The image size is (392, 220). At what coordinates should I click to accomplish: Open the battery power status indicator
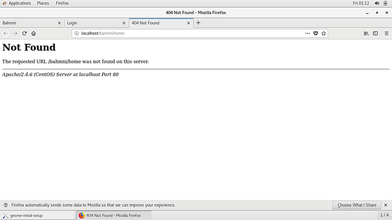(385, 3)
